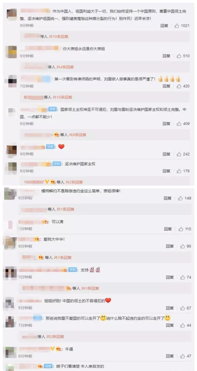Reply to the 牛逼 comment
This screenshot has width=197, height=371.
tap(170, 356)
